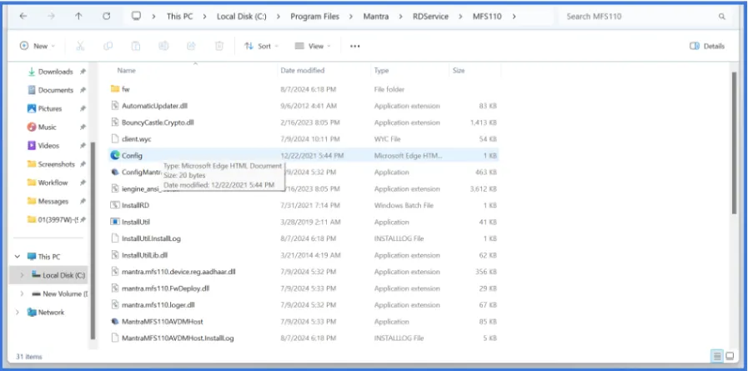This screenshot has width=748, height=371.
Task: Click chevron after MFS110 in address bar
Action: click(x=514, y=17)
